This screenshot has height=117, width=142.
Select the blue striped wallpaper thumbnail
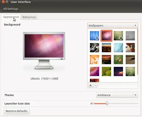click(94, 36)
